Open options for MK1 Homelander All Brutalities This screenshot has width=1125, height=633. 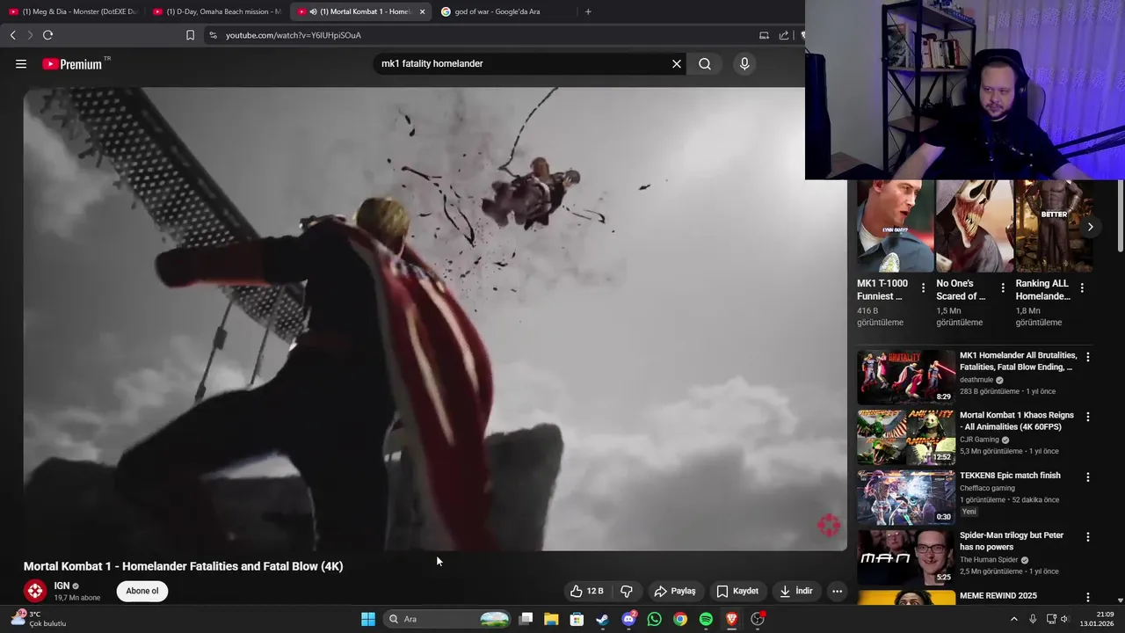pyautogui.click(x=1088, y=357)
